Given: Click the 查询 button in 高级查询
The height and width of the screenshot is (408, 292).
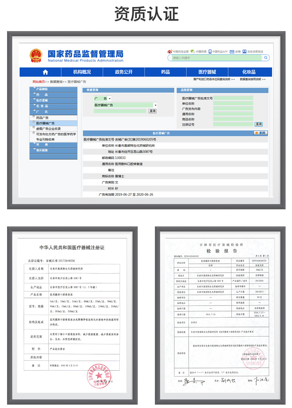Looking at the screenshot, I should point(258,124).
